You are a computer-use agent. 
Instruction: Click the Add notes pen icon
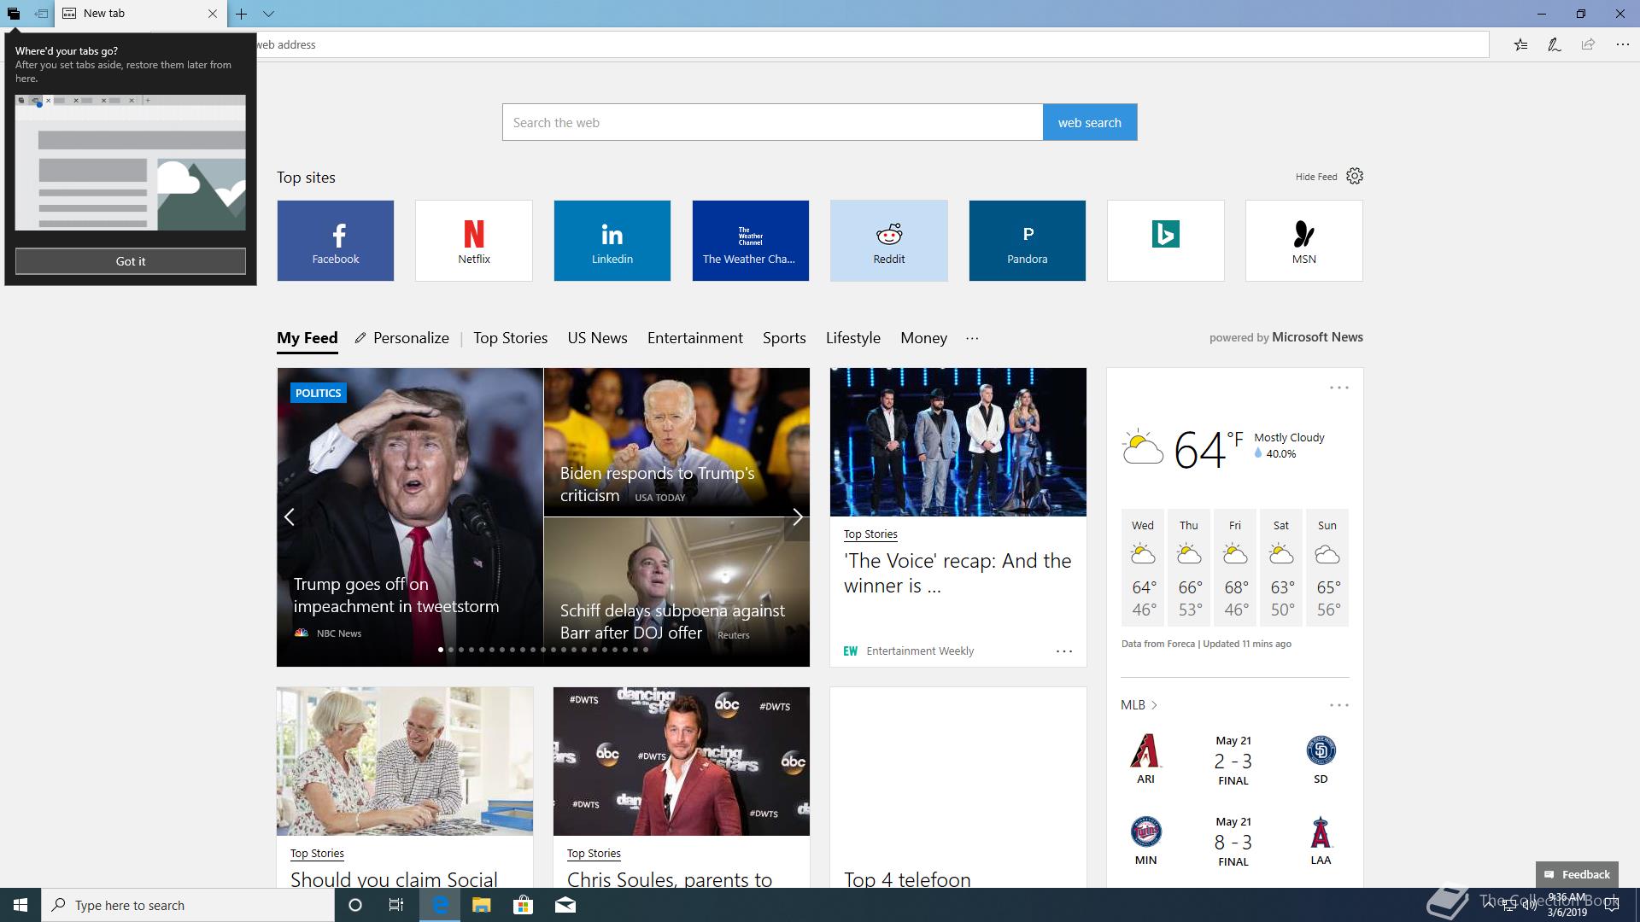pos(1555,44)
